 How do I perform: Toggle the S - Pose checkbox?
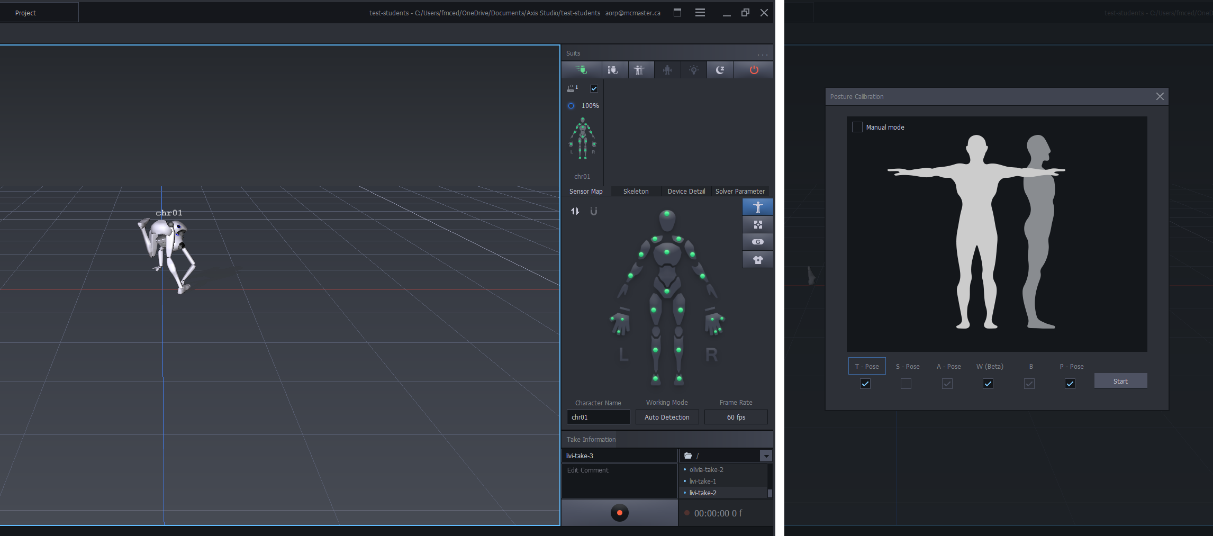(x=906, y=384)
